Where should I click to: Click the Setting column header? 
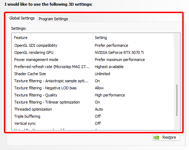(x=133, y=38)
